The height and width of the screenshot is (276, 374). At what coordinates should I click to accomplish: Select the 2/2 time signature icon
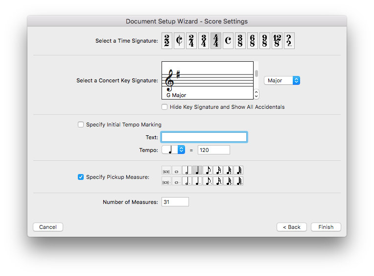(x=167, y=41)
